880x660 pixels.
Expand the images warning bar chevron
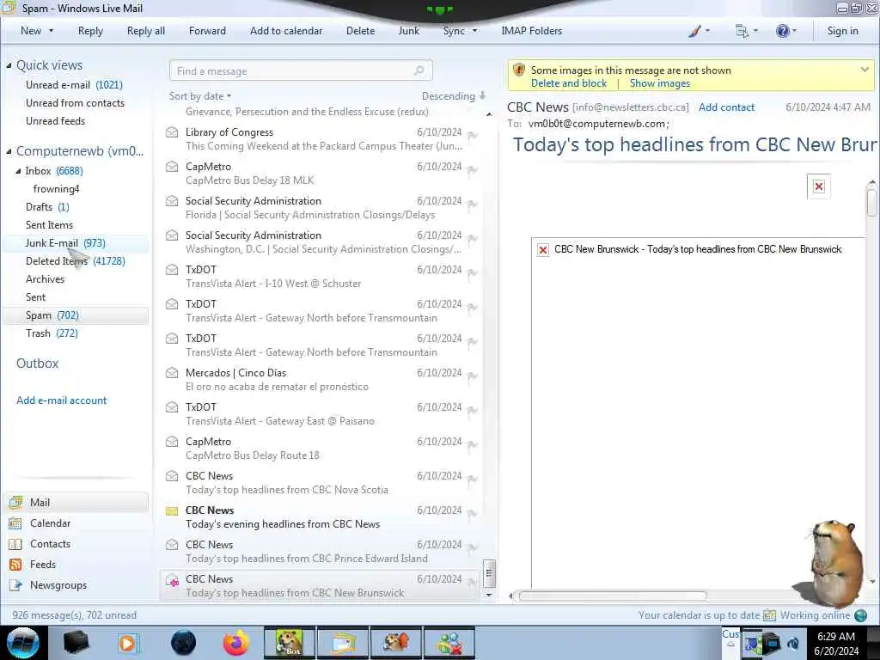(x=865, y=70)
